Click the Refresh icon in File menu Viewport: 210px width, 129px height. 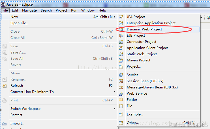[x=5, y=86]
